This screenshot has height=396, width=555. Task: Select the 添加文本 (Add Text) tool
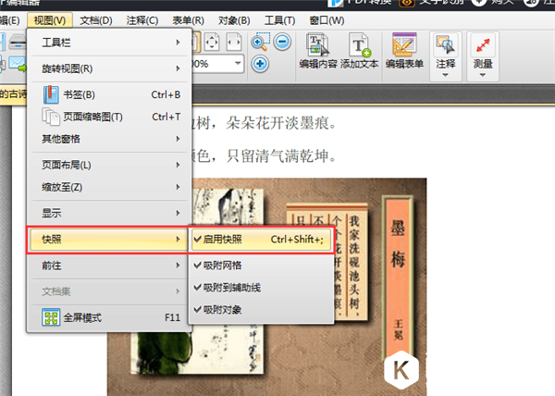click(x=361, y=51)
